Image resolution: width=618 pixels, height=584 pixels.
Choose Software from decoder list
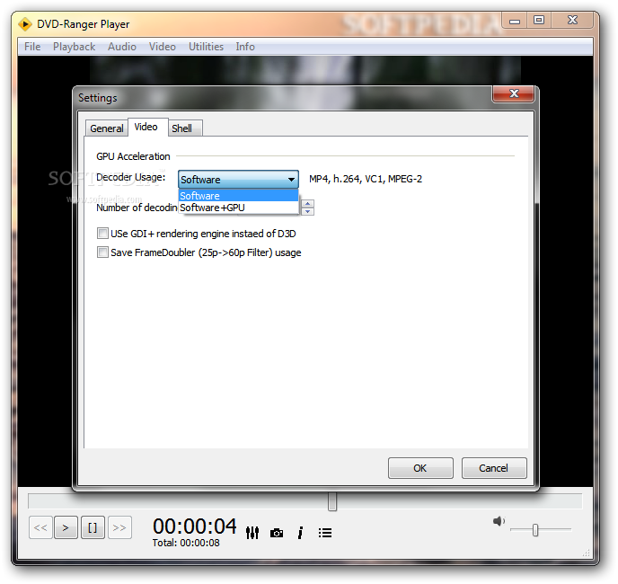pos(238,196)
